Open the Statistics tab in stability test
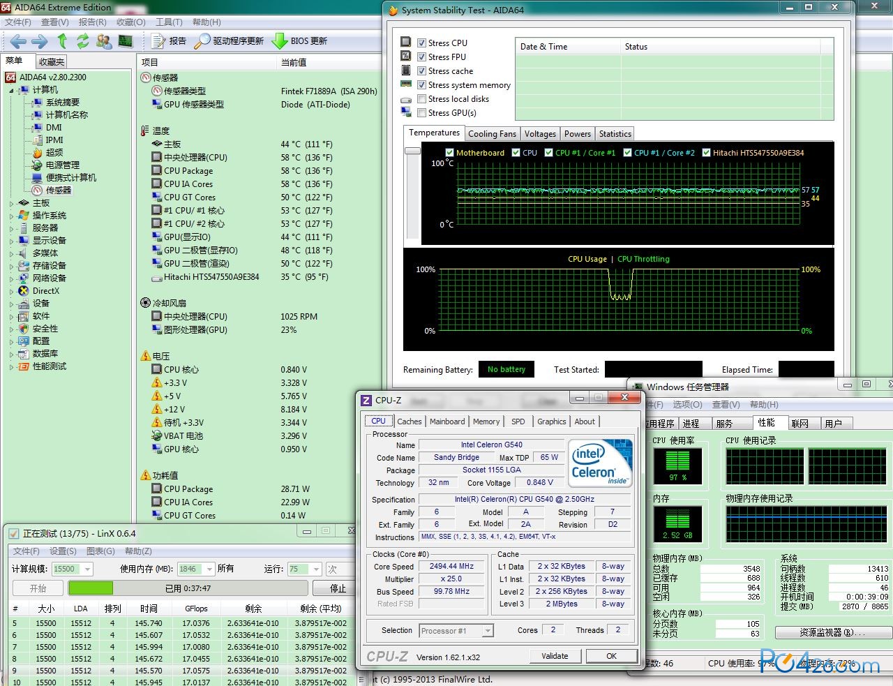The height and width of the screenshot is (686, 893). click(615, 134)
